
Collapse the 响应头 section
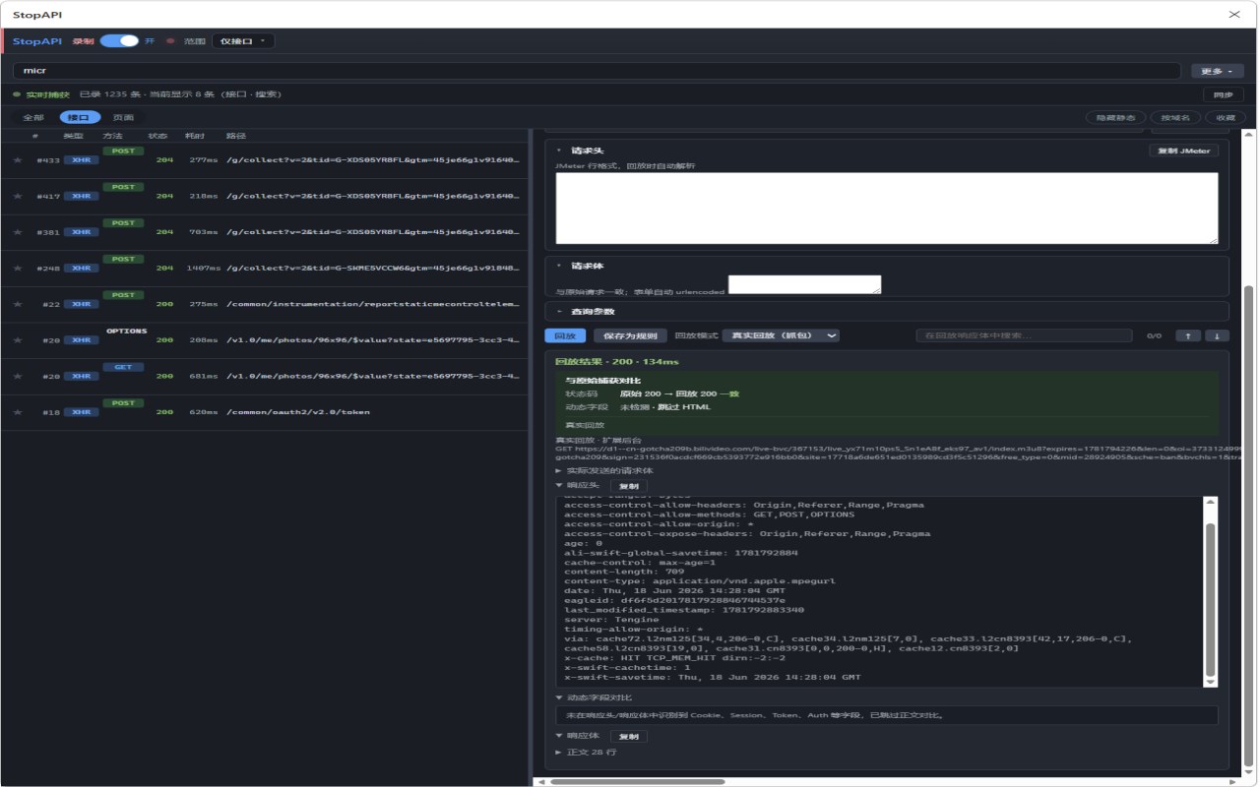[577, 486]
